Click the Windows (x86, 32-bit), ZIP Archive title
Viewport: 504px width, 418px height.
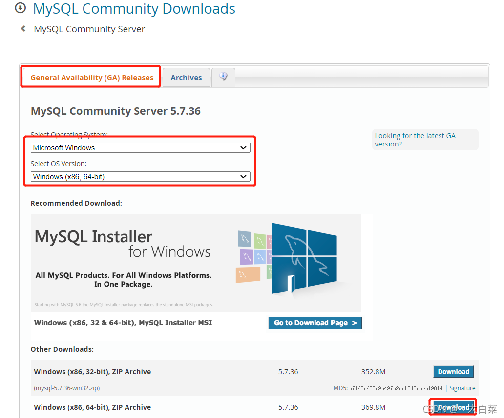point(93,372)
